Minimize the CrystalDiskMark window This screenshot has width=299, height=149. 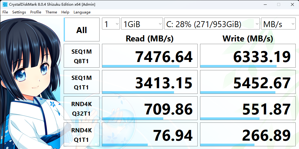point(265,4)
